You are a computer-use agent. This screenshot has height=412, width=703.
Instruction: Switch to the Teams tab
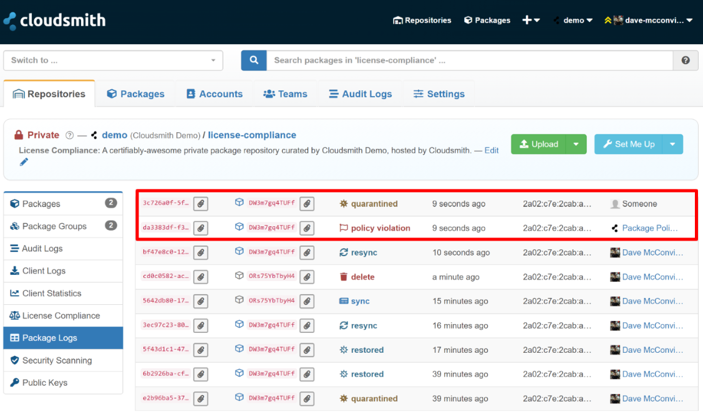click(x=285, y=94)
